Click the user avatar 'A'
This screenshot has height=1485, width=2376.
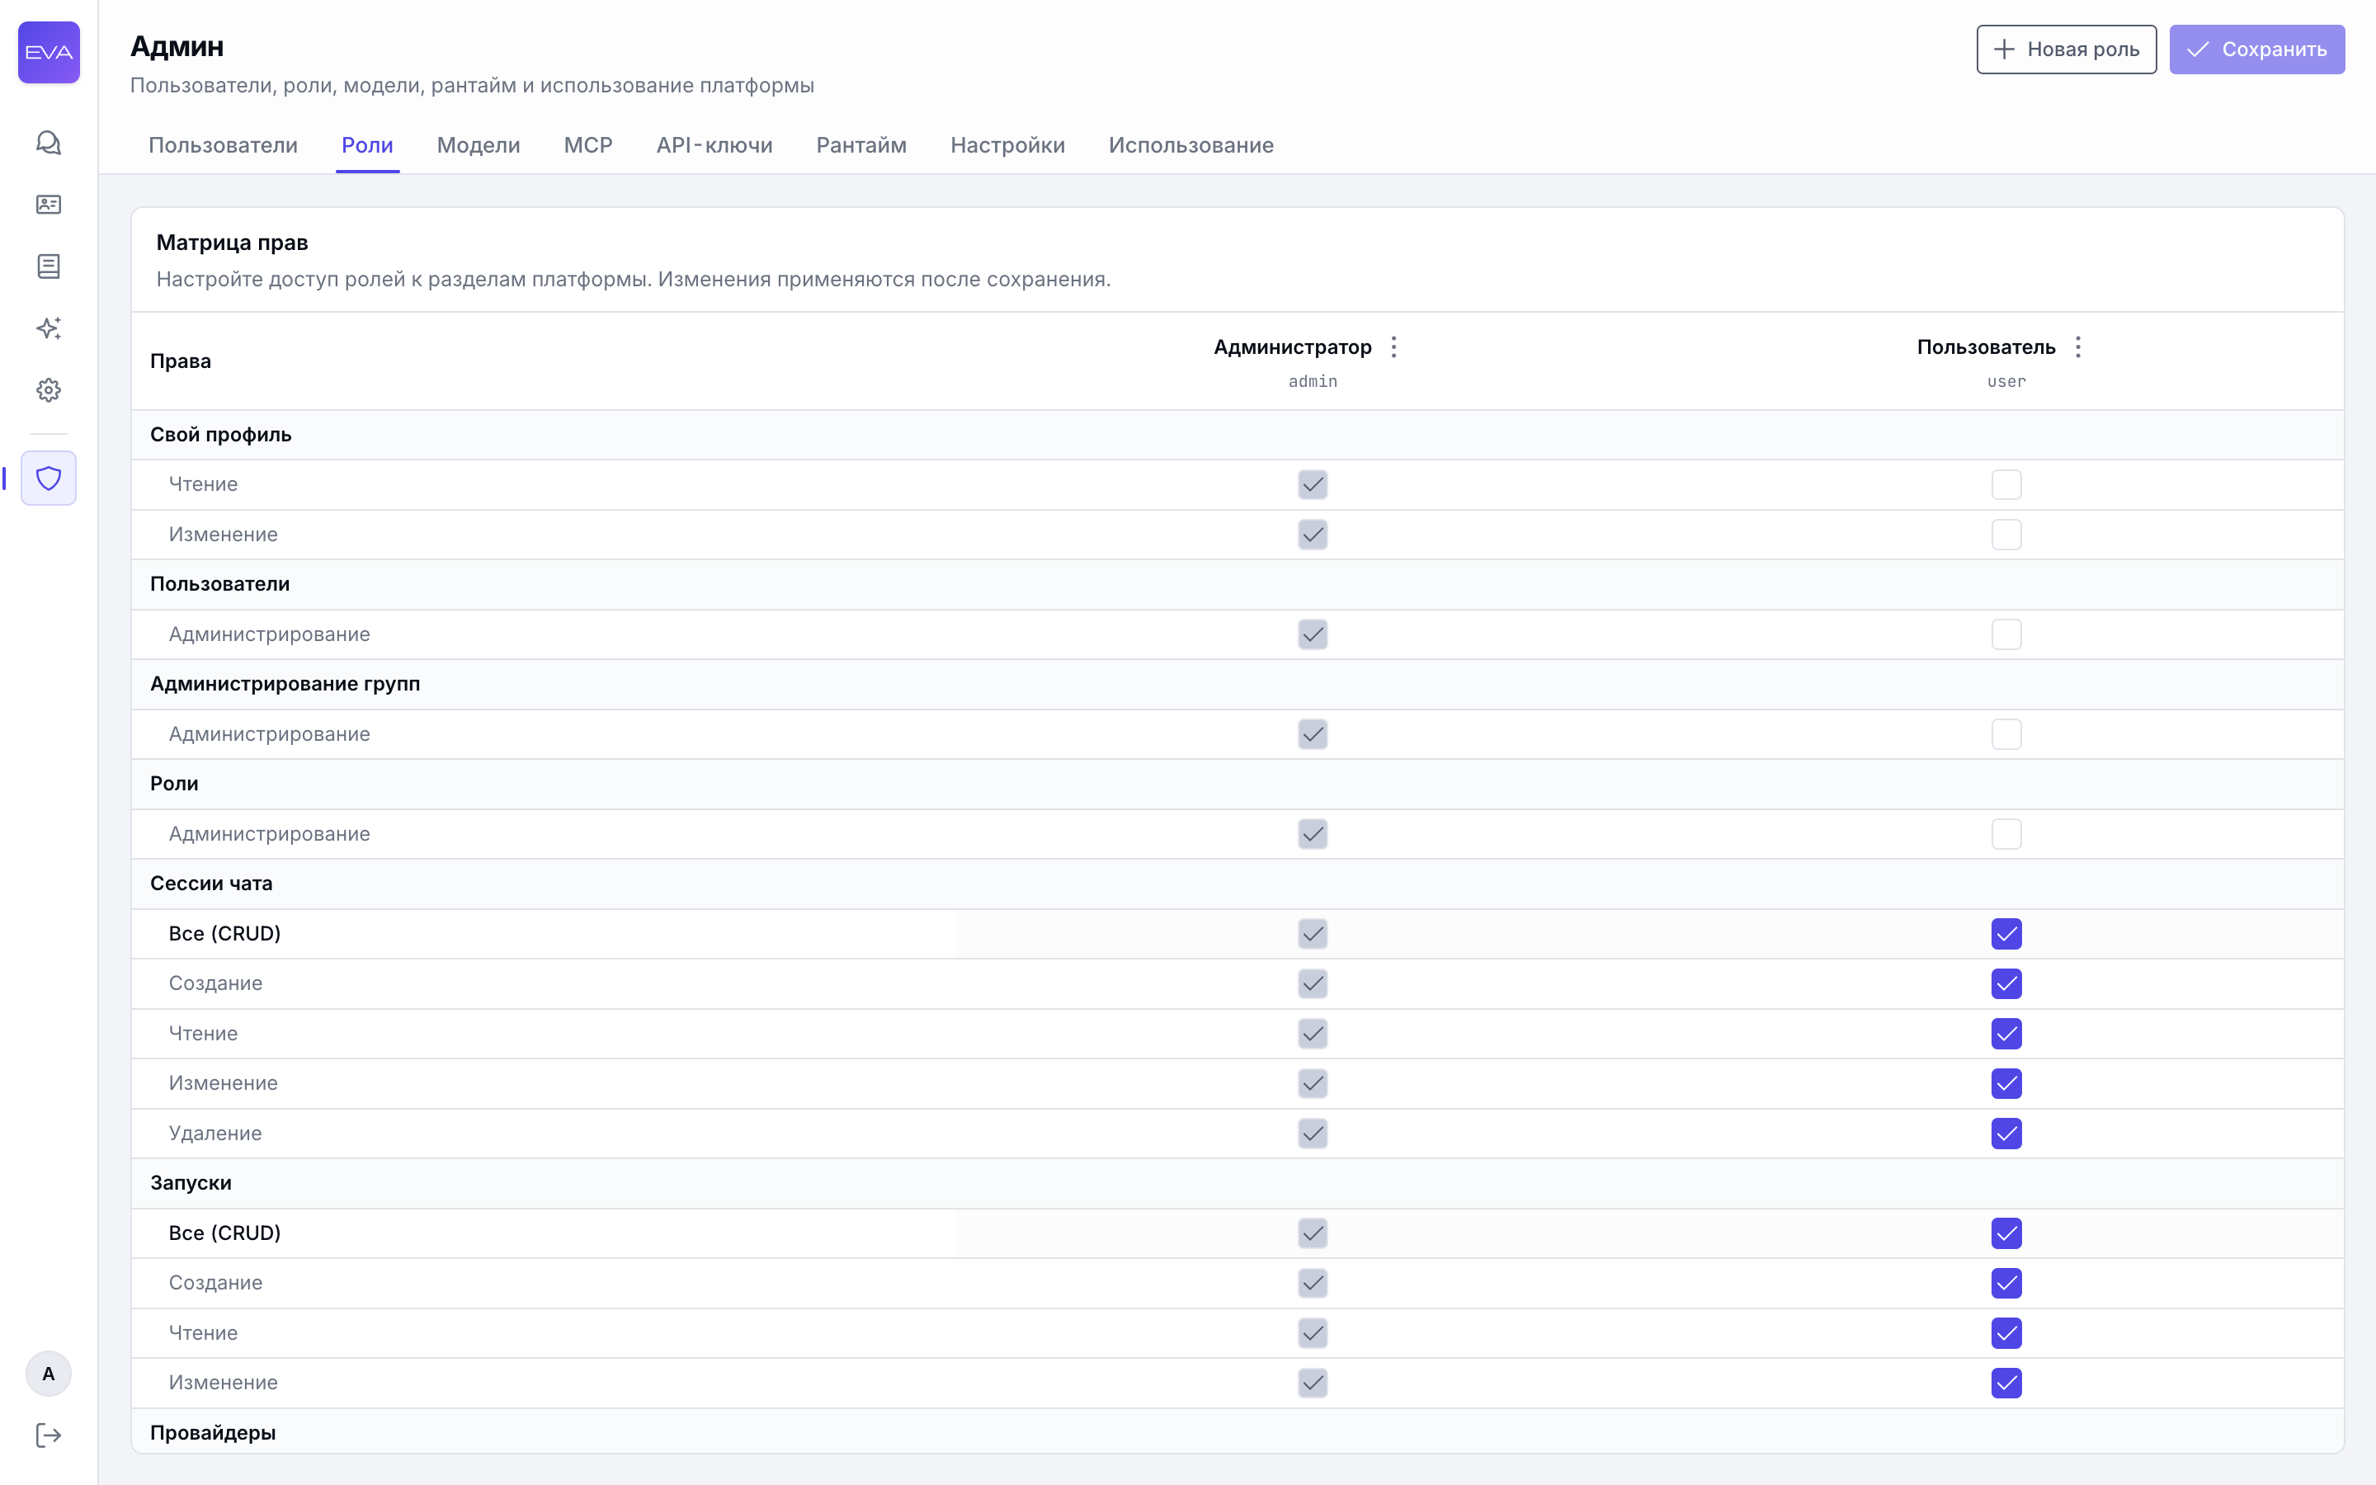[48, 1373]
